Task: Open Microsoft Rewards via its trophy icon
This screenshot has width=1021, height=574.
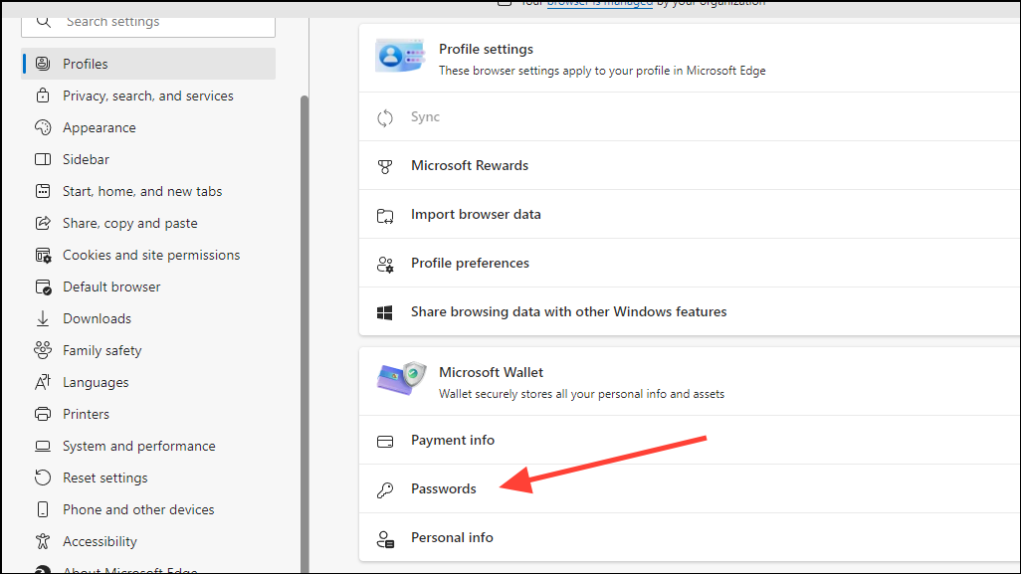Action: (x=385, y=165)
